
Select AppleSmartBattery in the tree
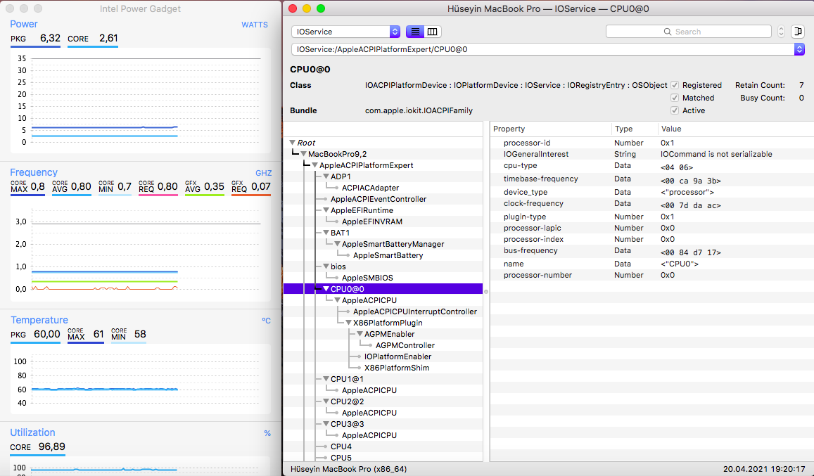(388, 255)
